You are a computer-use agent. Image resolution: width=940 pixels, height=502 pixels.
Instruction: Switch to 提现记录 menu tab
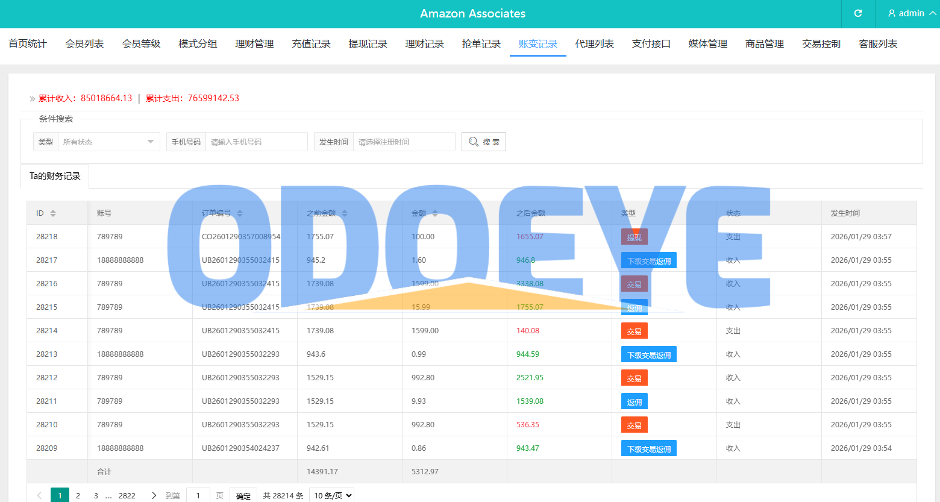pyautogui.click(x=368, y=44)
